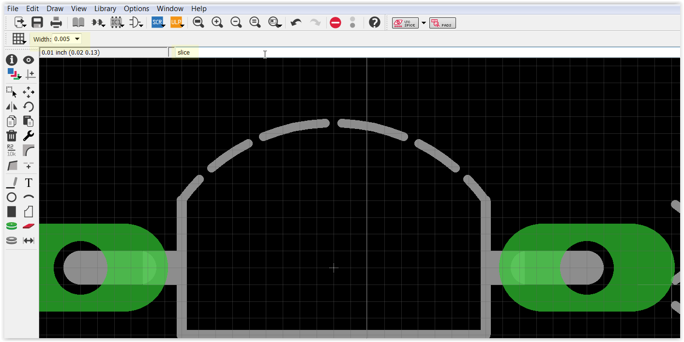Activate the Delete (trash) tool
The height and width of the screenshot is (342, 684).
pos(11,136)
